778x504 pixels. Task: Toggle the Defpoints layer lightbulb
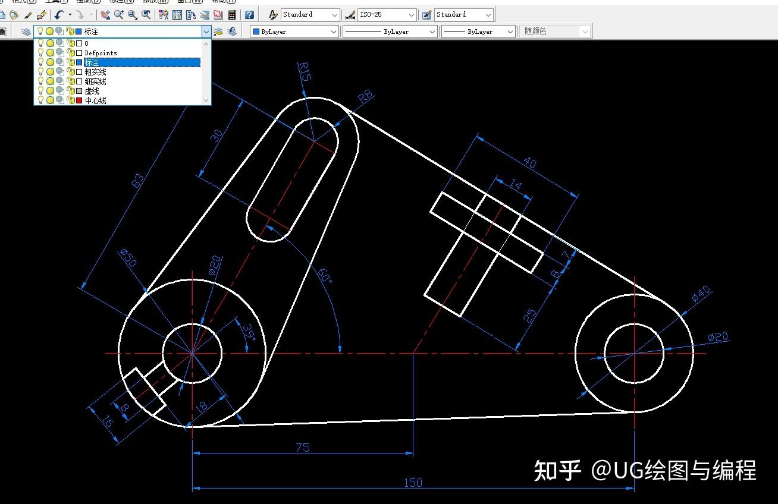pyautogui.click(x=40, y=53)
